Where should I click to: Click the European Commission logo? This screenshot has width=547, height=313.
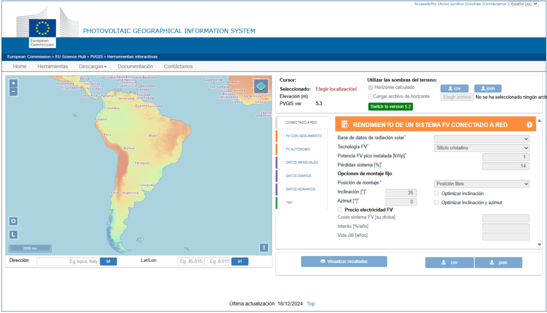[42, 29]
